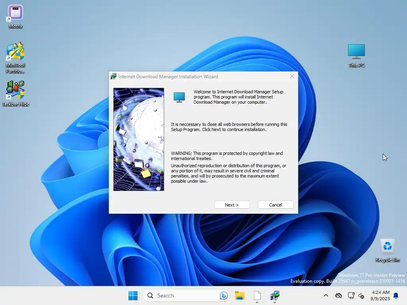Switch to the IDM installer taskbar icon
Image resolution: width=407 pixels, height=305 pixels.
click(x=275, y=295)
